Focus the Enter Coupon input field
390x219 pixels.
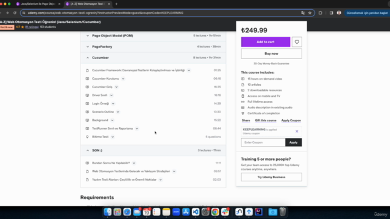coord(263,142)
